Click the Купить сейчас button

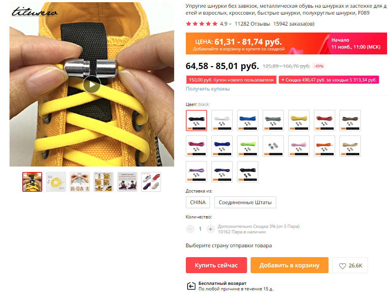pos(216,265)
